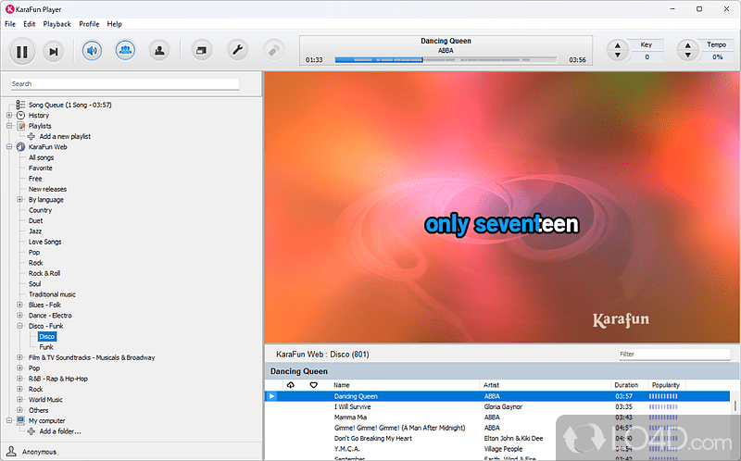
Task: Raise the key with up arrow
Action: 617,45
